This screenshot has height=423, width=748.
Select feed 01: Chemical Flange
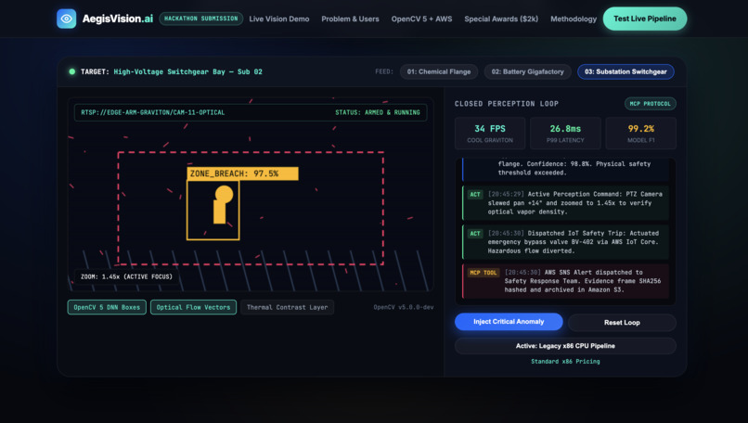(439, 71)
